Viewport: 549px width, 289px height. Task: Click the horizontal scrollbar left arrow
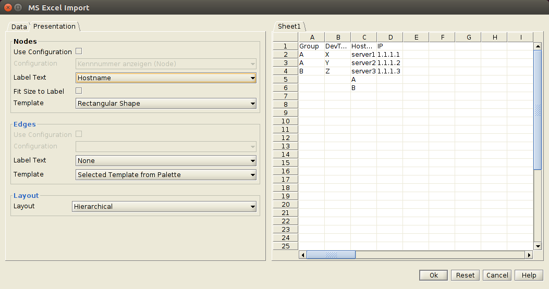tap(303, 255)
